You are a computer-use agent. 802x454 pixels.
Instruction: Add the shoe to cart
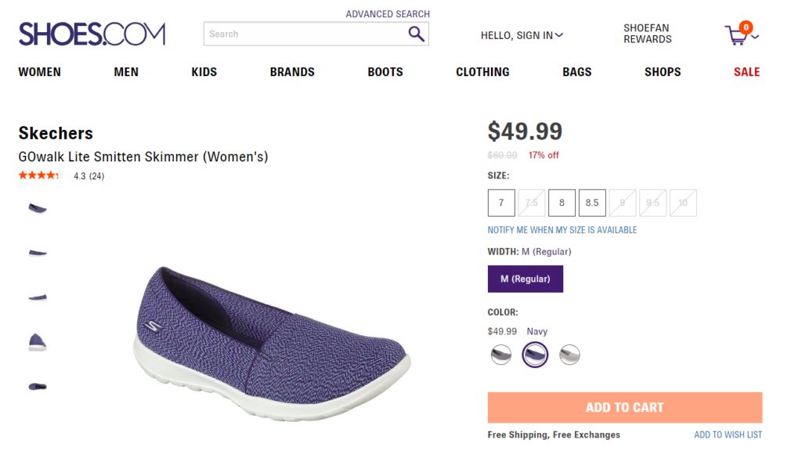coord(625,408)
